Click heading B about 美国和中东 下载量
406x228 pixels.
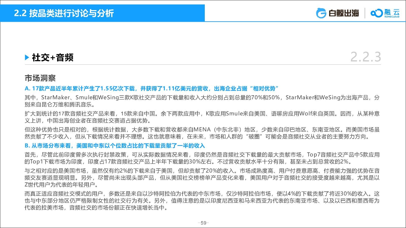[x=115, y=146]
